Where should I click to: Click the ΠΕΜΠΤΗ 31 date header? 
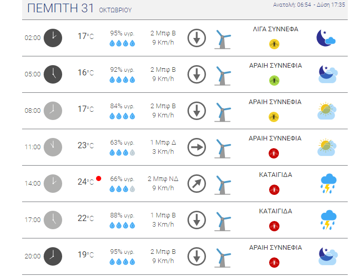[x=60, y=8]
